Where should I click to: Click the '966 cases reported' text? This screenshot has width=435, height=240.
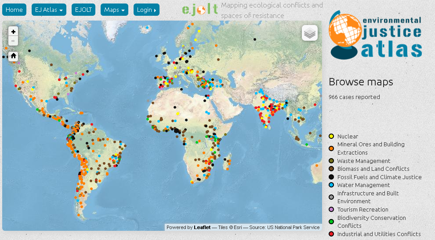[354, 97]
